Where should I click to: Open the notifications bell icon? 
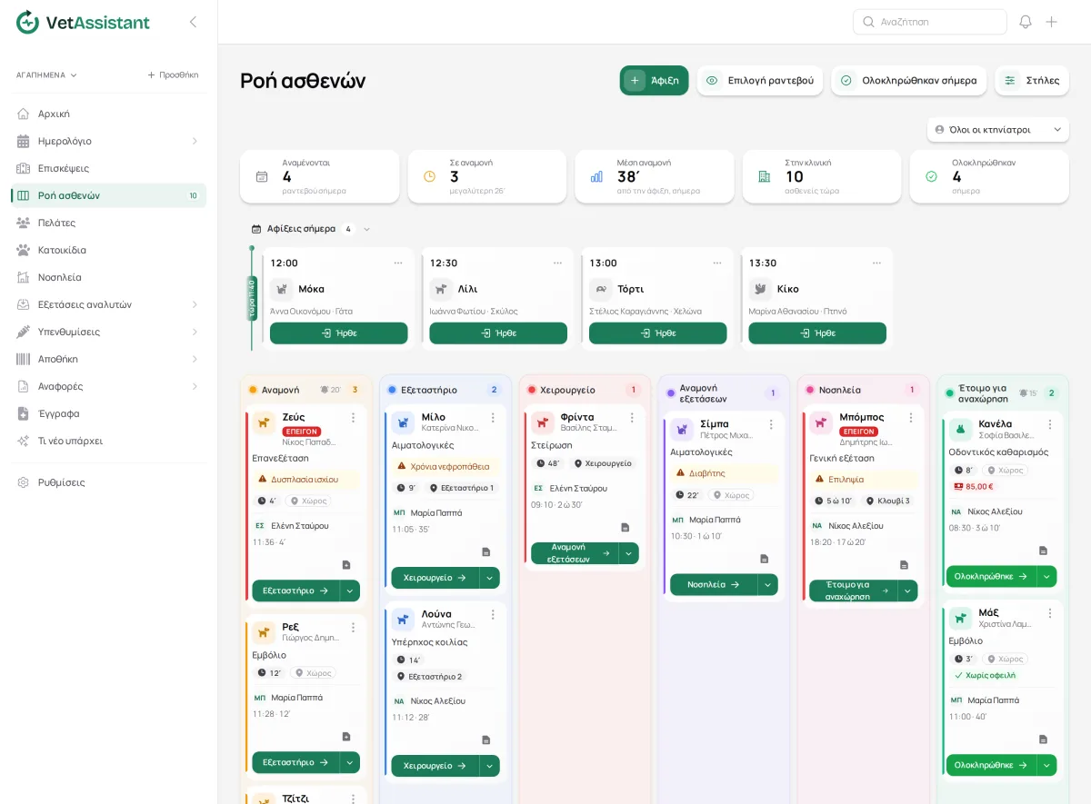pos(1026,22)
